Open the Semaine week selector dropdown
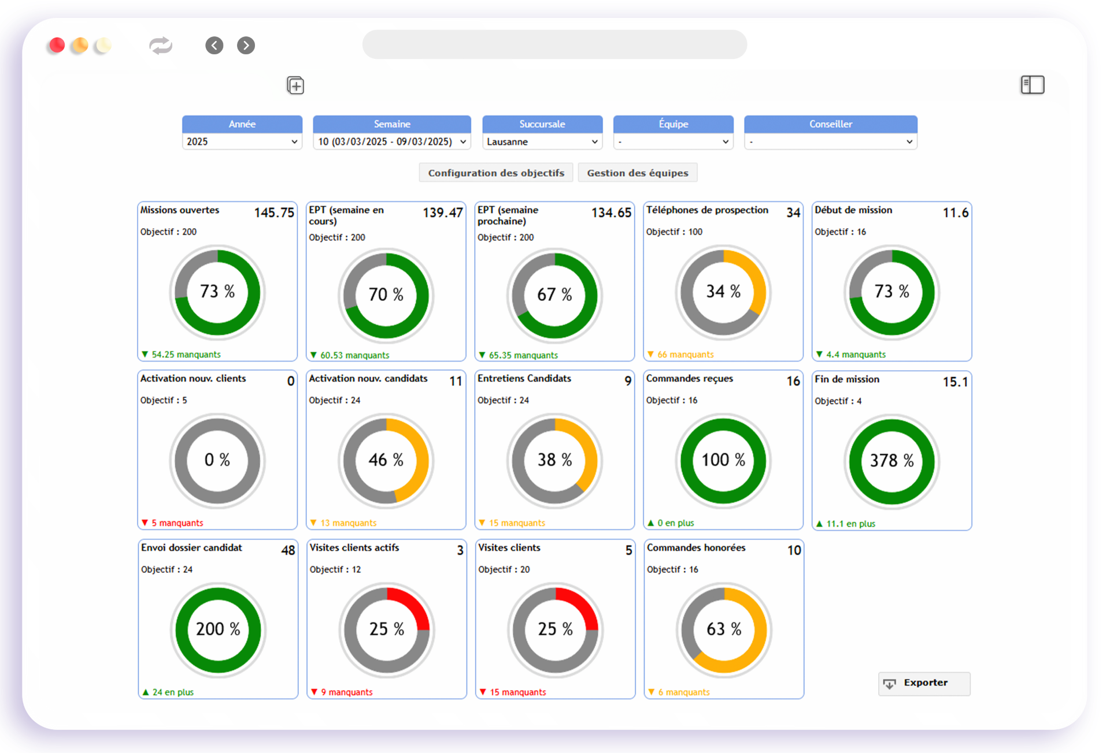 tap(391, 141)
